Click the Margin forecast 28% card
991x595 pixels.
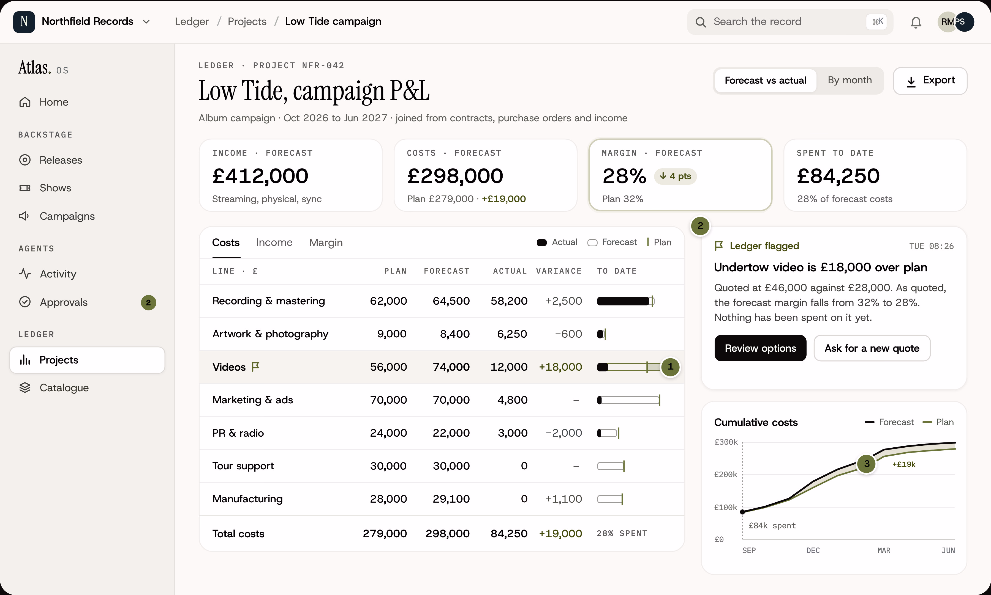(x=680, y=175)
